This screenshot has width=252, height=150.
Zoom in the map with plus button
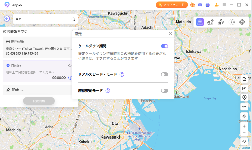244,126
